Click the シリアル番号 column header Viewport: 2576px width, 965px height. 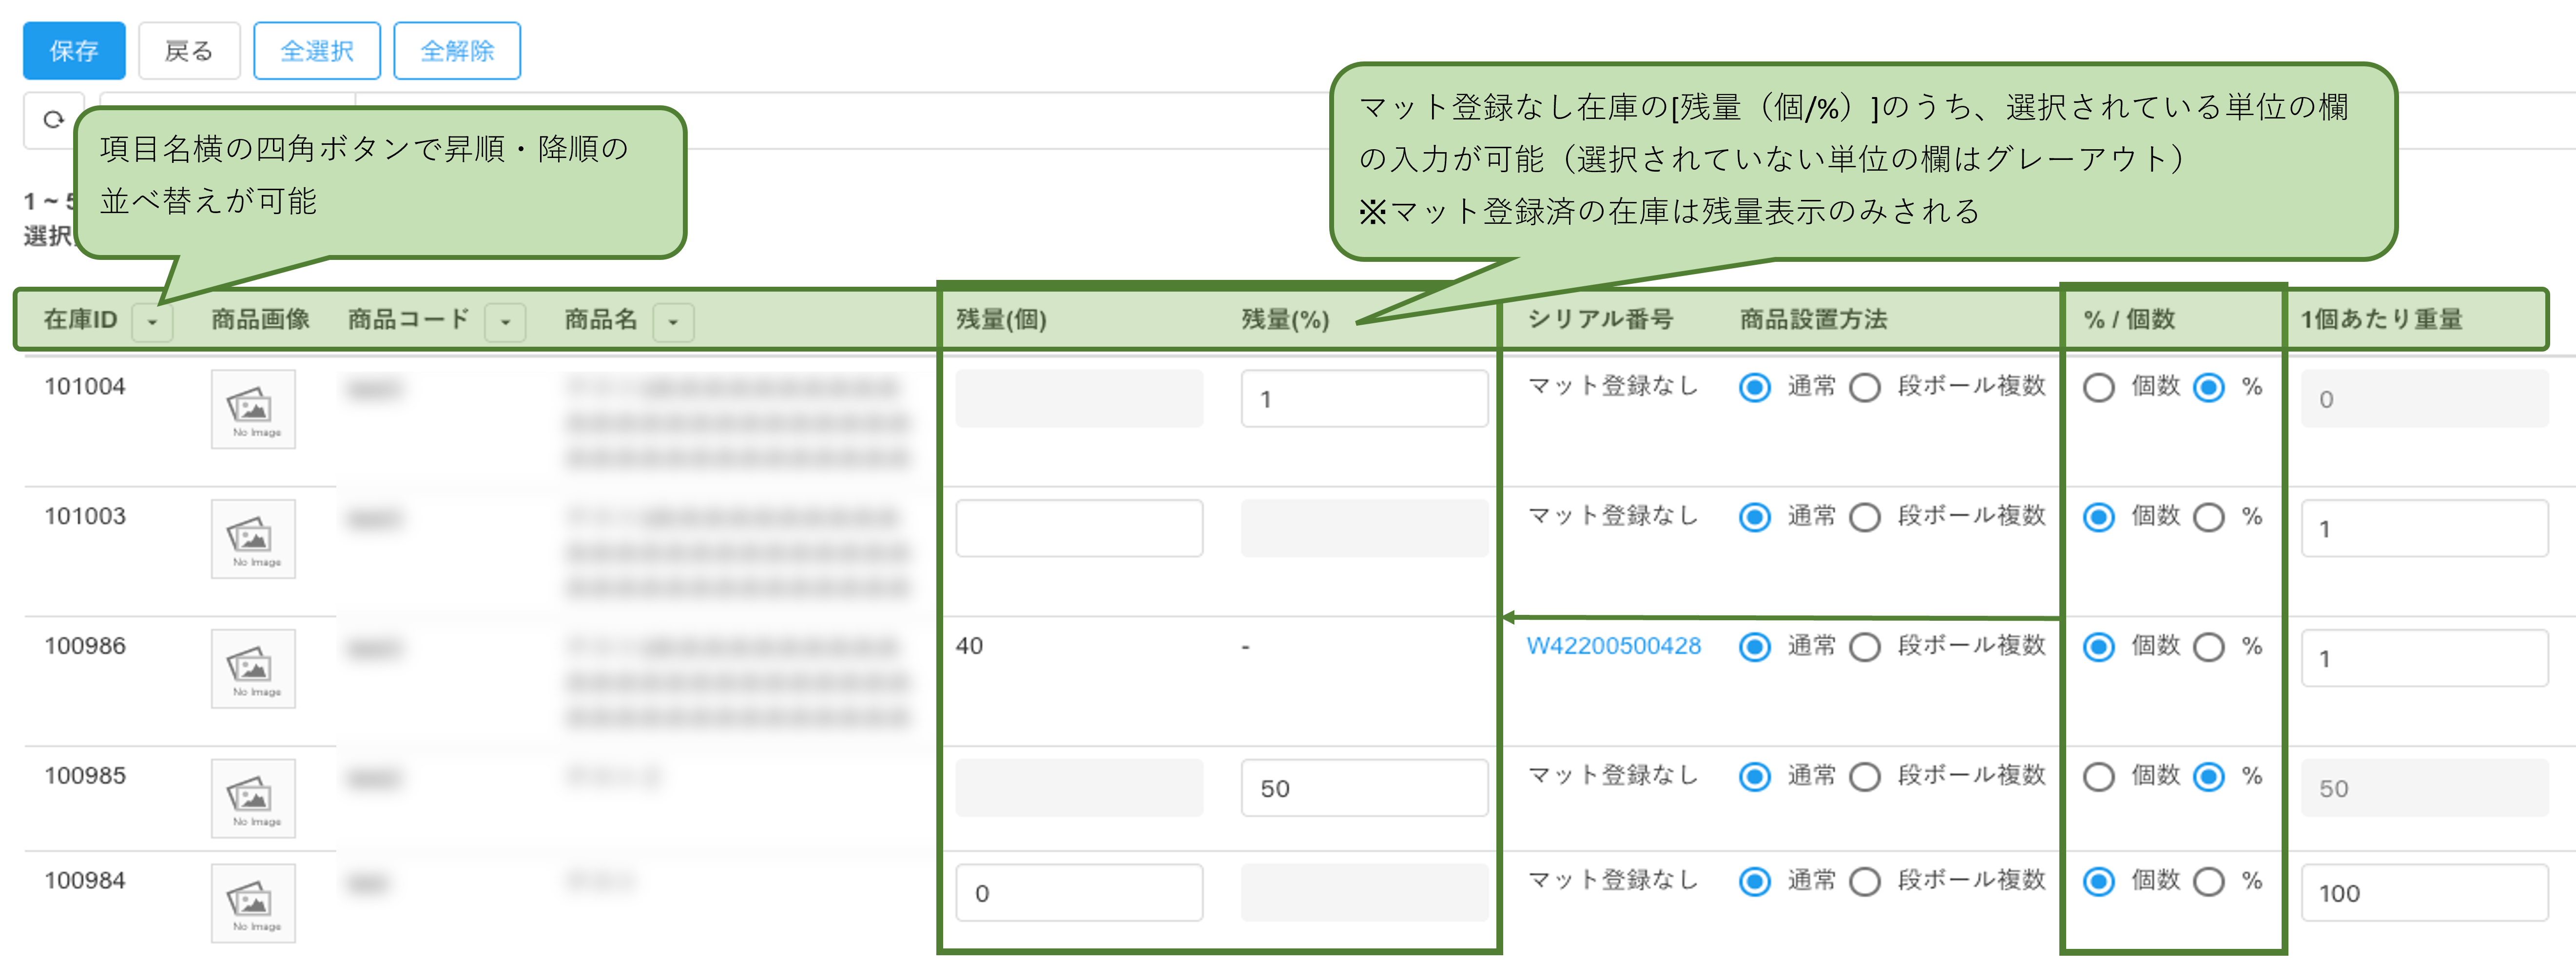pyautogui.click(x=1600, y=320)
